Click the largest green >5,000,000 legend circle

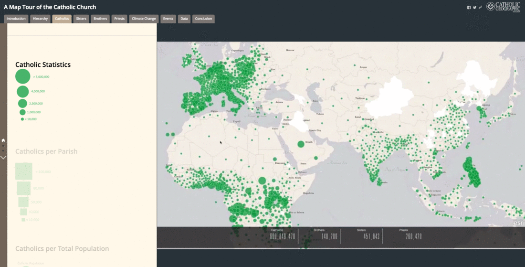(22, 76)
